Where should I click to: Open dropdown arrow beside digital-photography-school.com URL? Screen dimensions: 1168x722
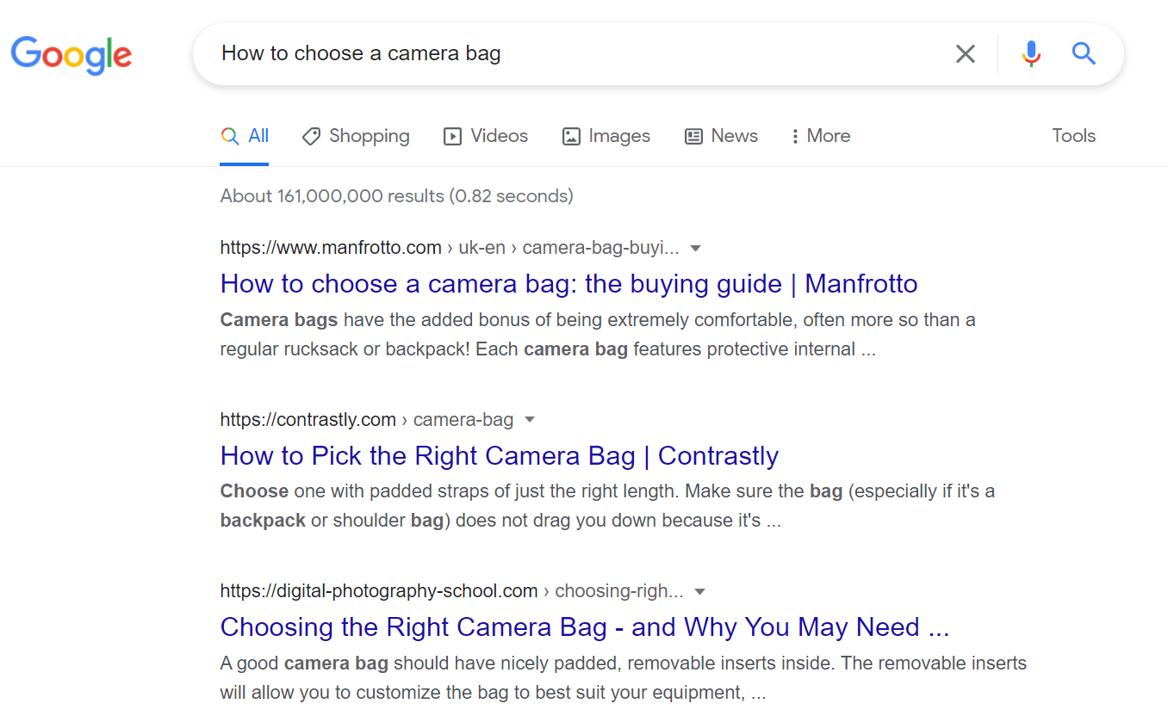(x=700, y=592)
